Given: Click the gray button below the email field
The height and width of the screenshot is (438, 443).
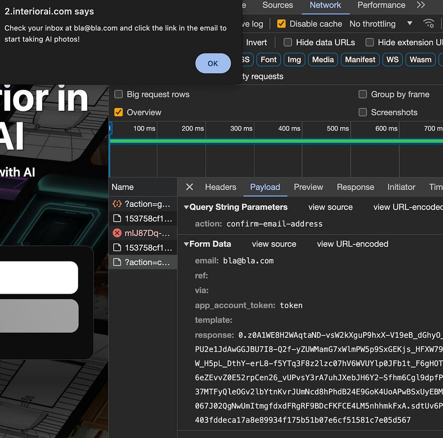Looking at the screenshot, I should [x=39, y=316].
